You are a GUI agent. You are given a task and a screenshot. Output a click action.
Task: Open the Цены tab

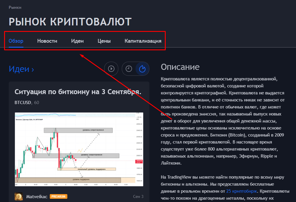[x=104, y=41]
